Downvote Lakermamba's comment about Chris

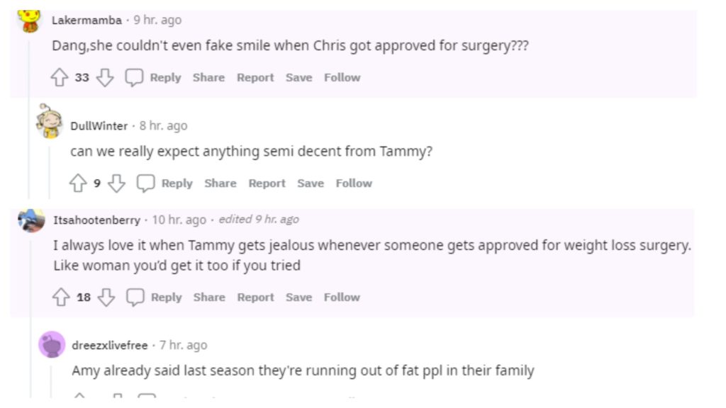[105, 78]
